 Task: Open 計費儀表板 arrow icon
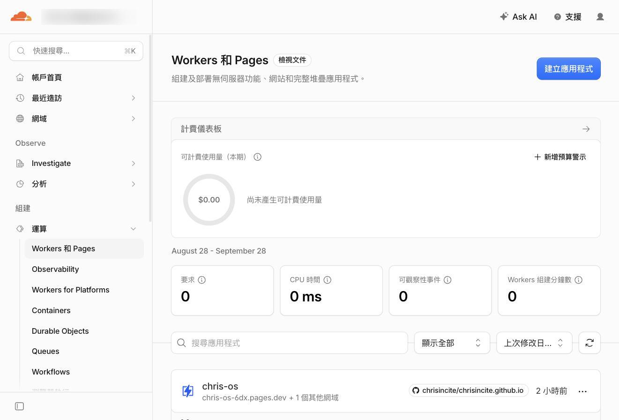(586, 129)
